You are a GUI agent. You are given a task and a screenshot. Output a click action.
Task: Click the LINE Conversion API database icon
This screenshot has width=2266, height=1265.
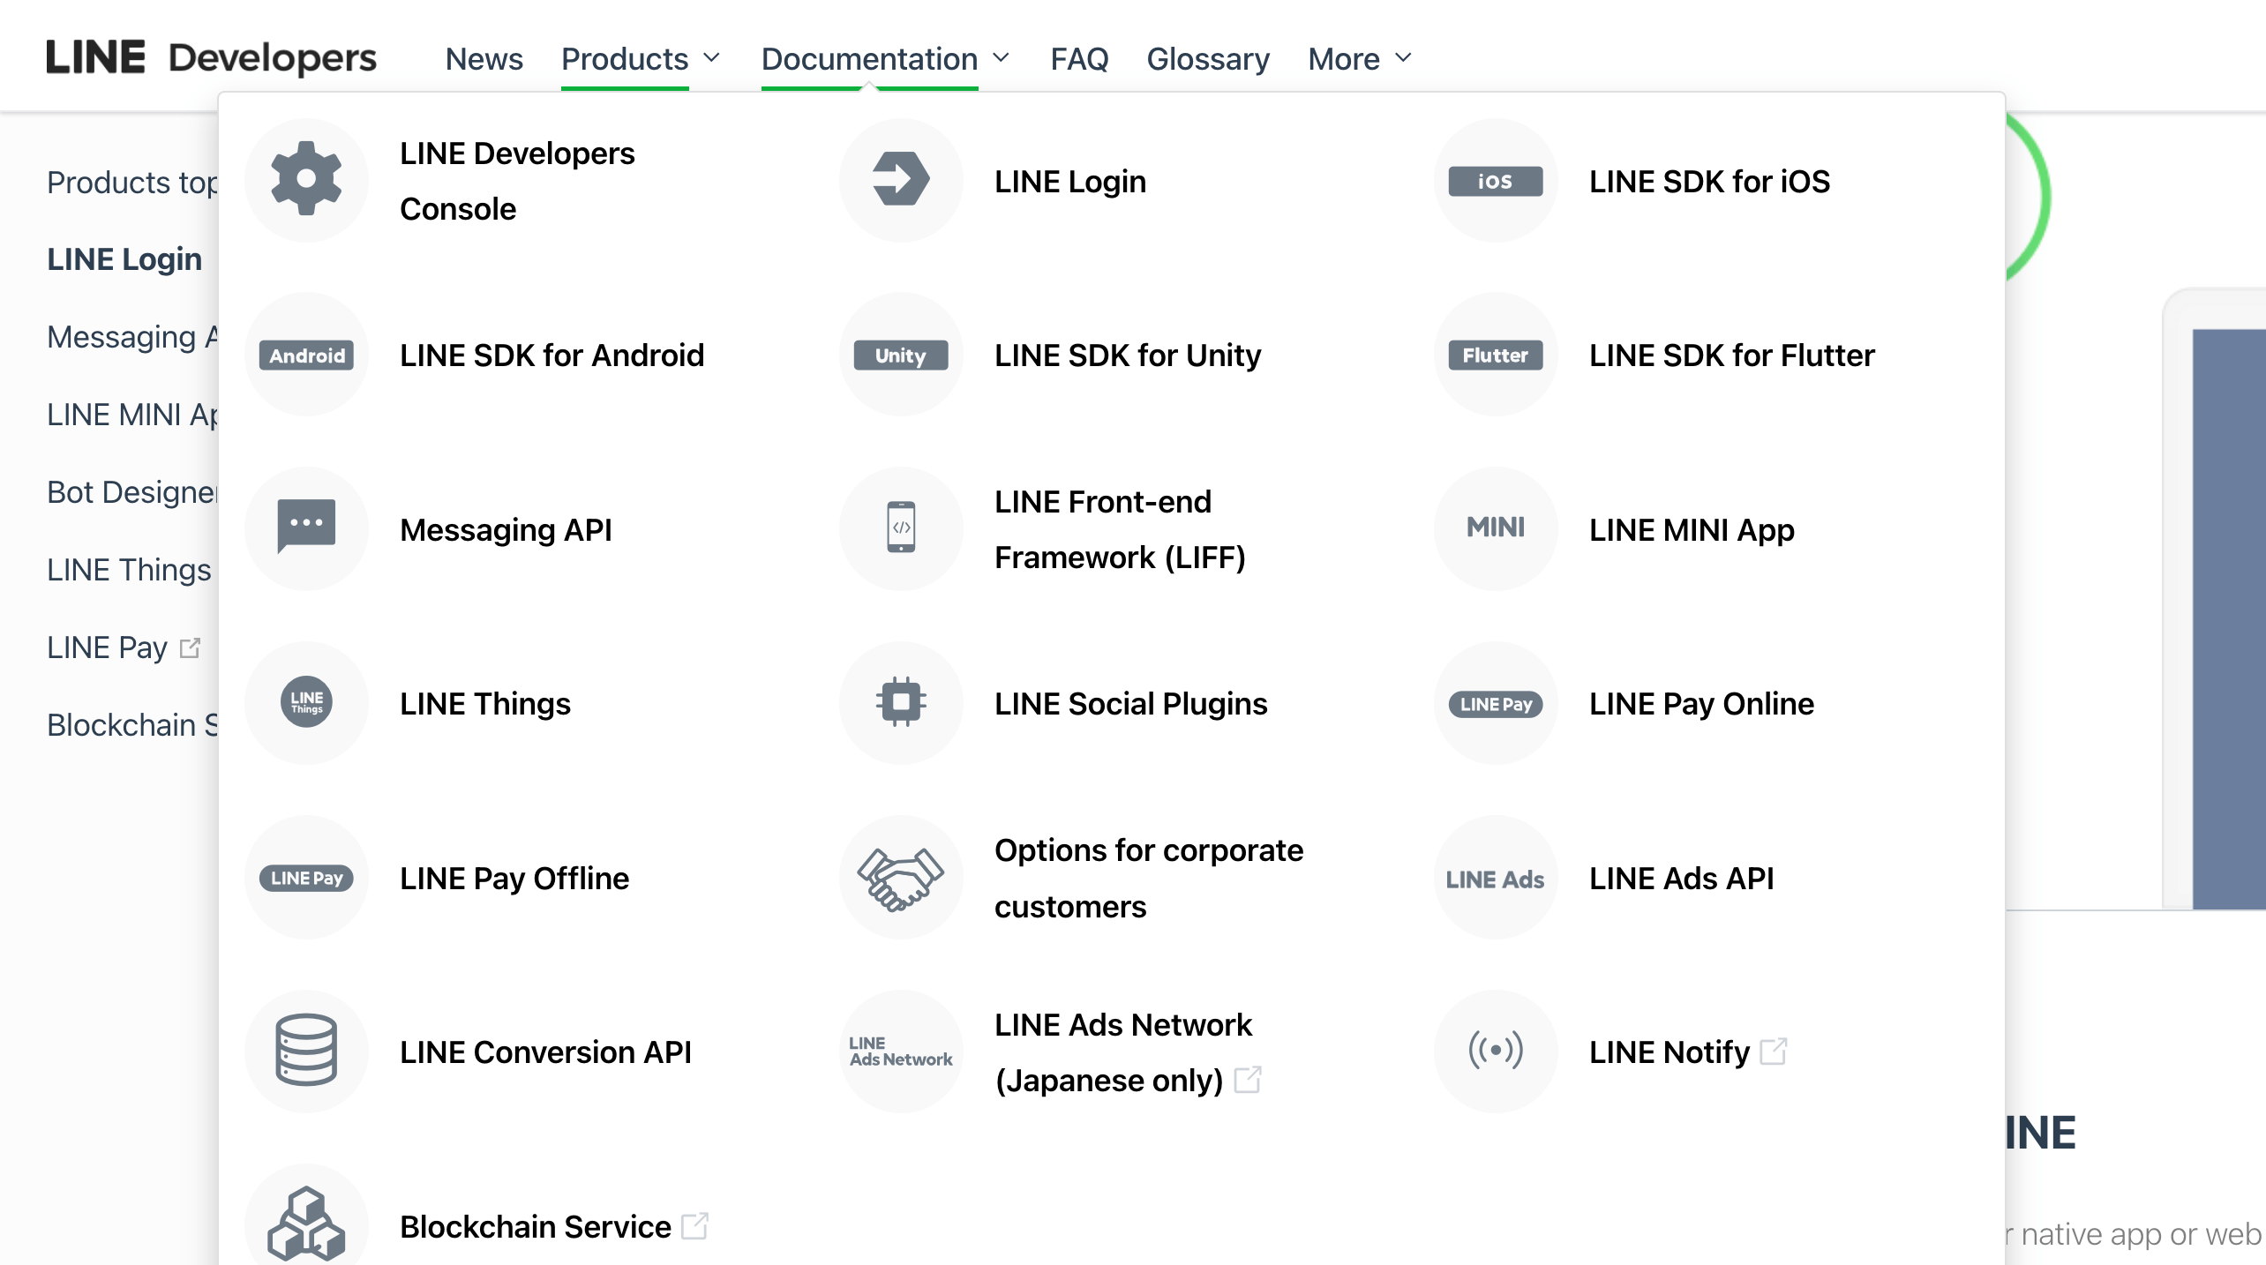click(x=306, y=1050)
